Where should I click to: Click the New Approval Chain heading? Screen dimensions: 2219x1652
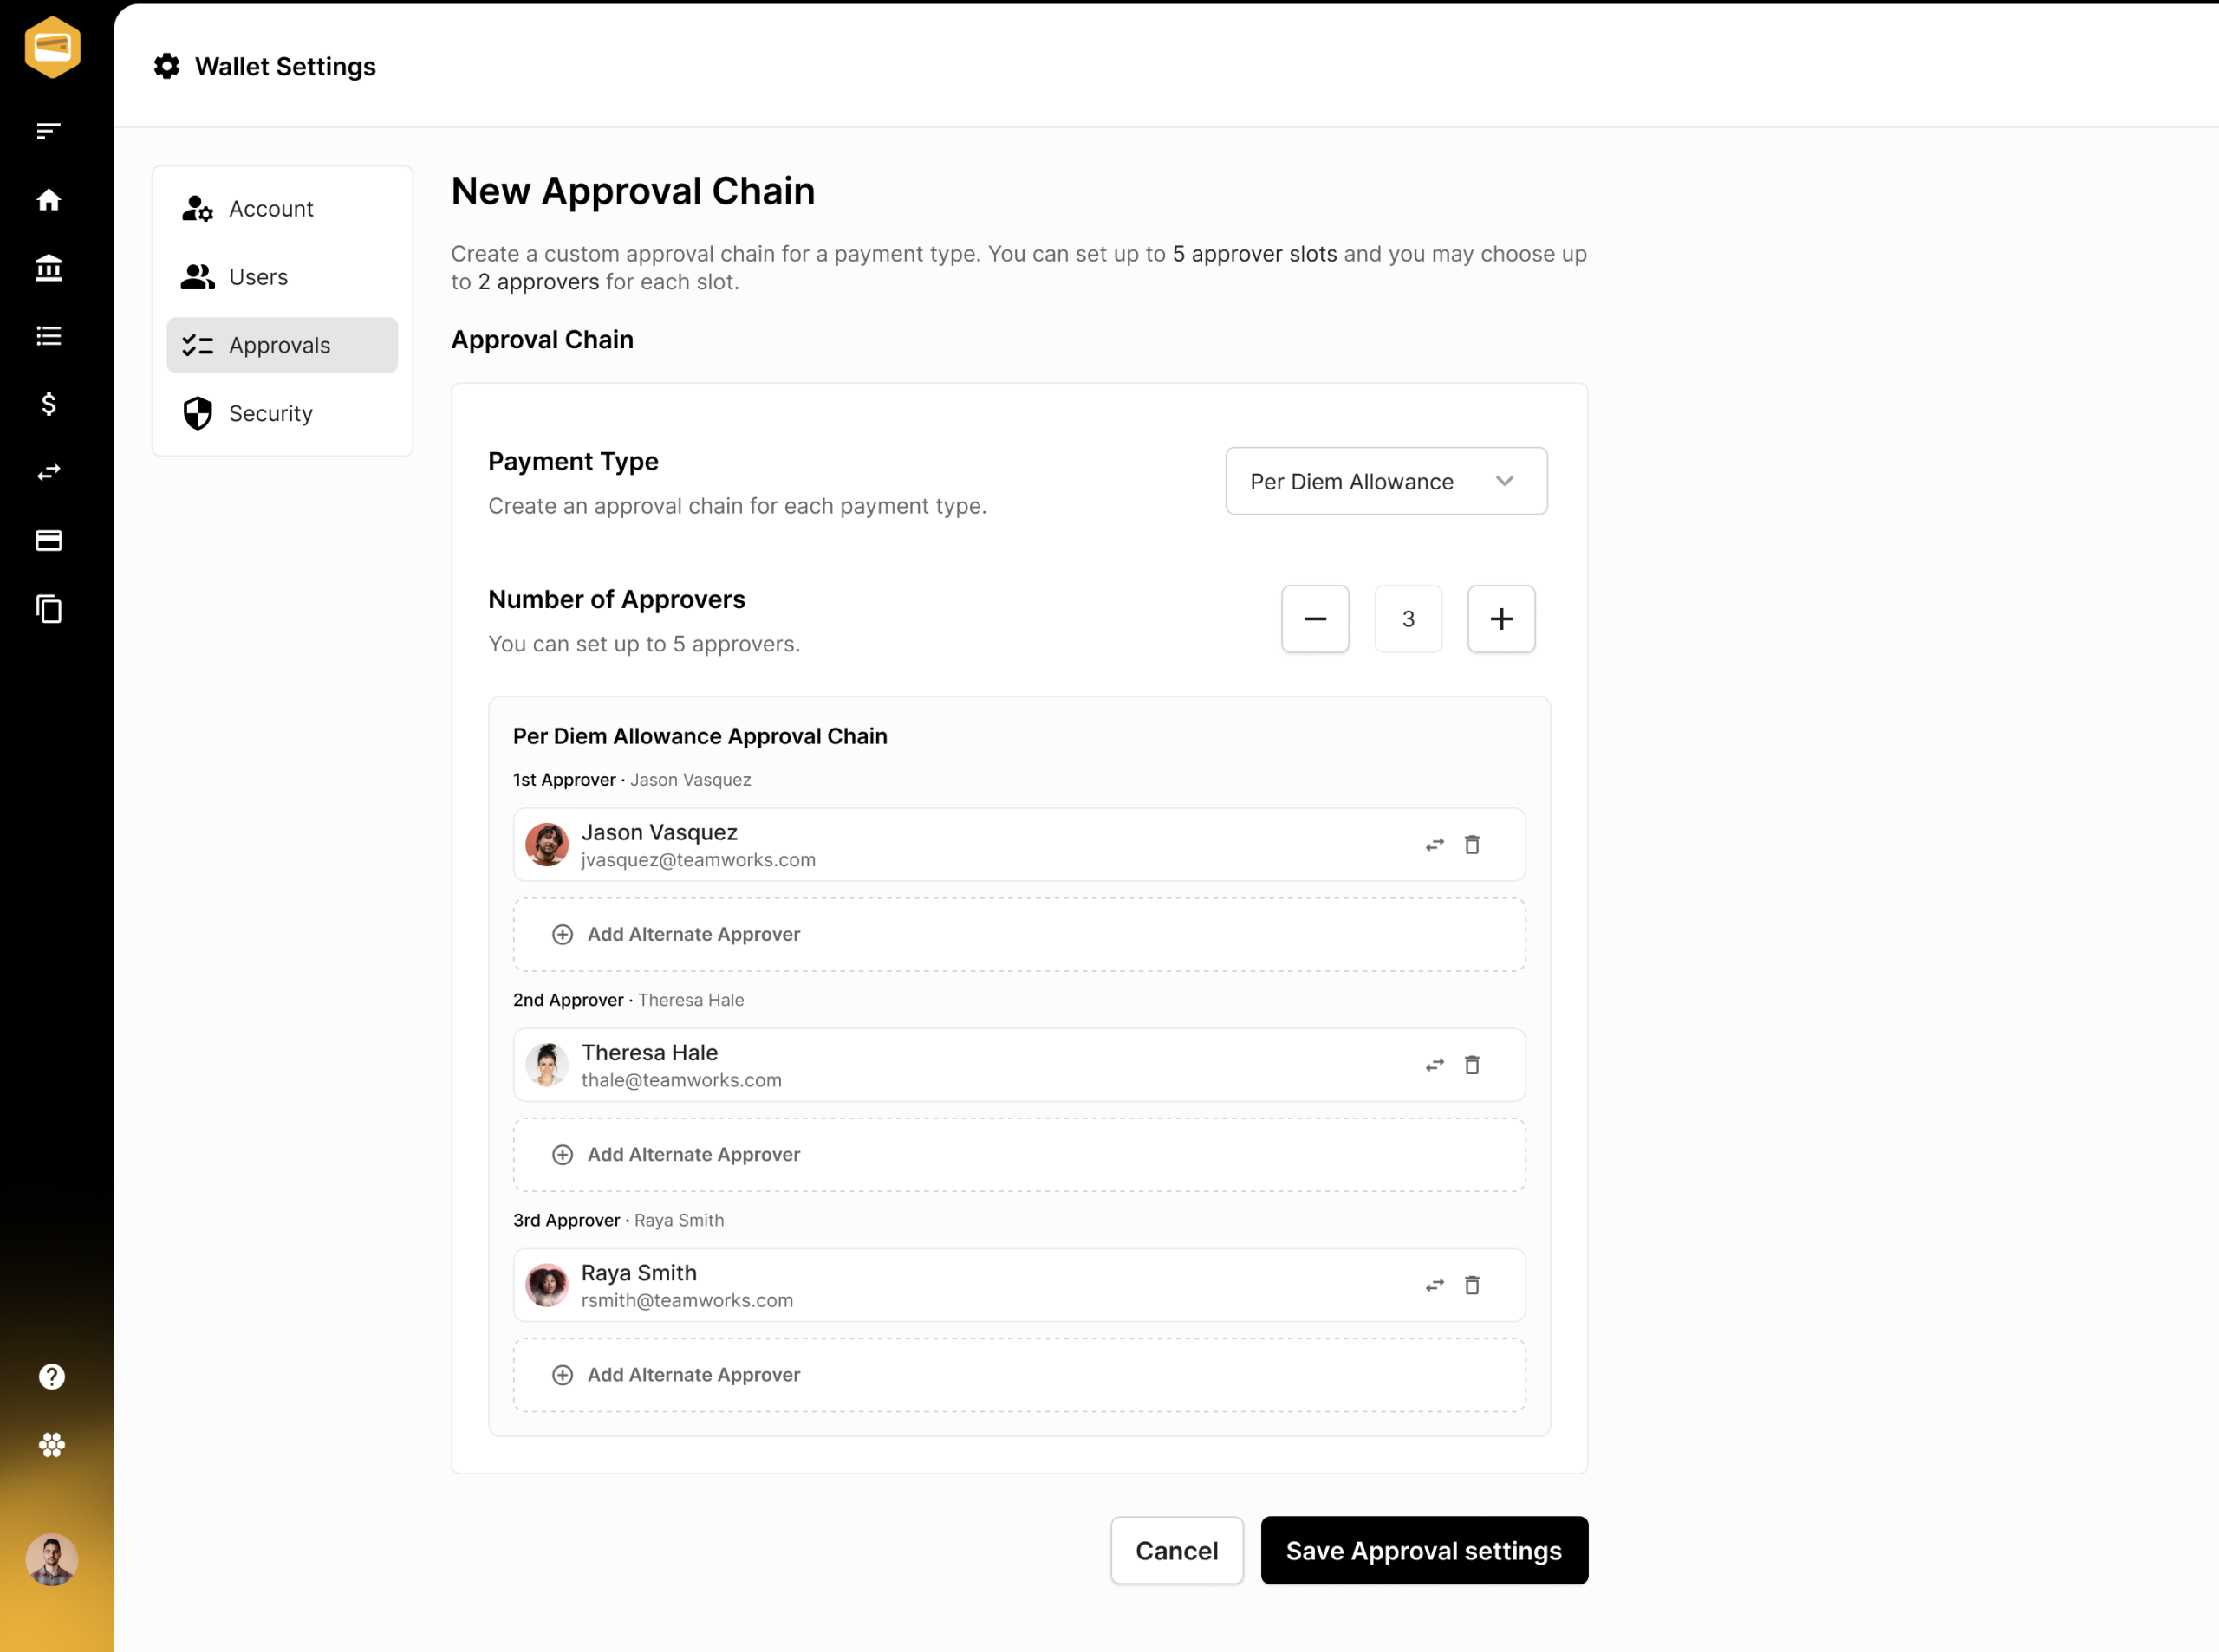(x=634, y=191)
